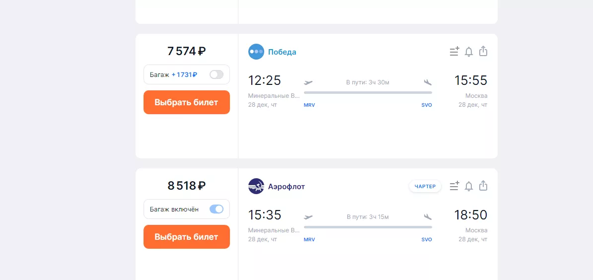The image size is (593, 280).
Task: Select the 7 574₽ Pobeda ticket
Action: coord(186,102)
